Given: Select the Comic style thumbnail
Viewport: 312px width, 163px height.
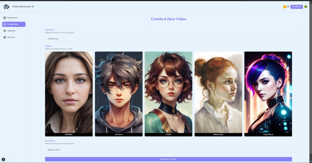Looking at the screenshot, I should 168,94.
